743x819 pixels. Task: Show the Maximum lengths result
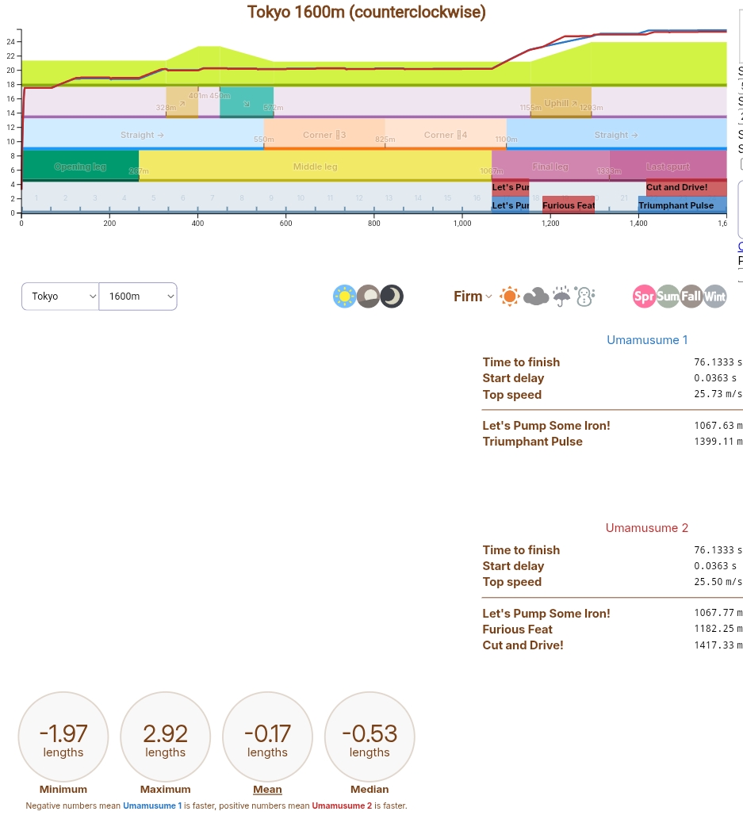(165, 737)
